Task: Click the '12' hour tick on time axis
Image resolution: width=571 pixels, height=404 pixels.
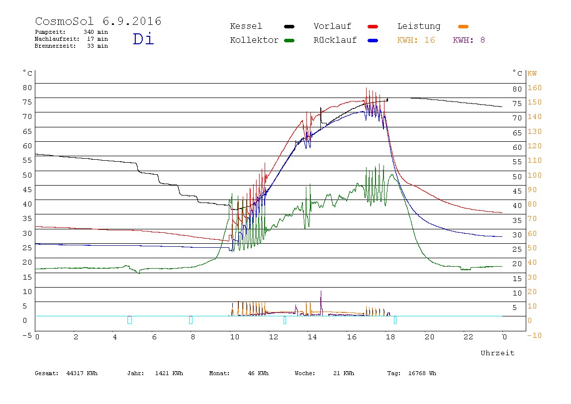Action: pos(274,337)
